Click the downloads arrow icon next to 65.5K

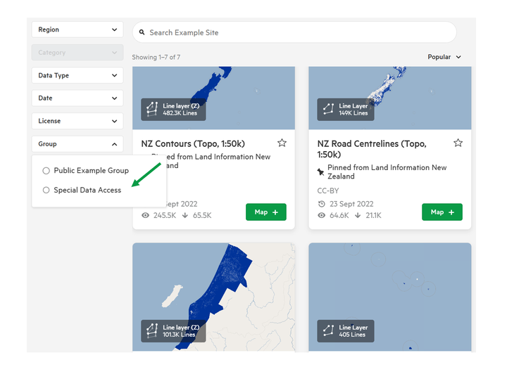tap(185, 215)
